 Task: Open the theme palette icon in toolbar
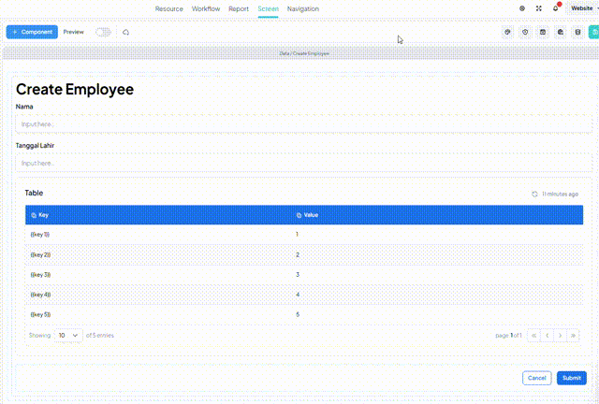(x=507, y=32)
